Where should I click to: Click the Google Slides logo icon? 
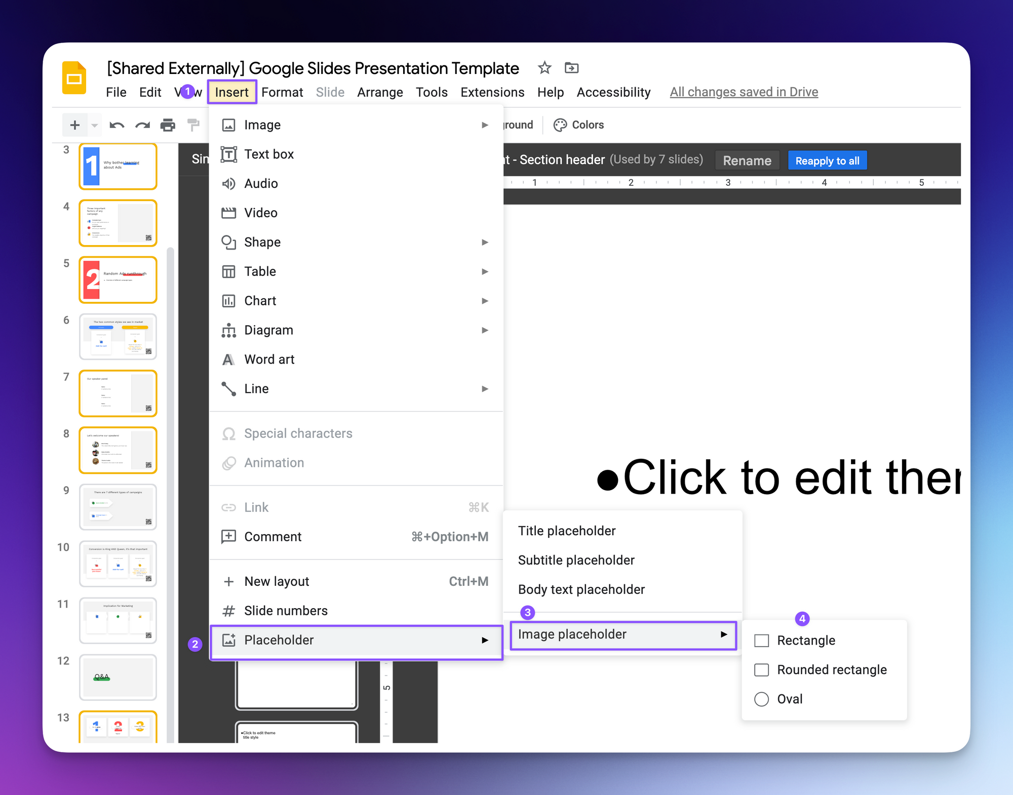pyautogui.click(x=74, y=78)
